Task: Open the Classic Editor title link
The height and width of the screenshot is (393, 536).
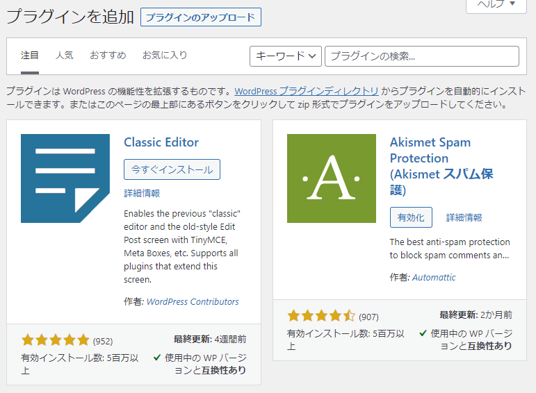Action: pos(161,142)
